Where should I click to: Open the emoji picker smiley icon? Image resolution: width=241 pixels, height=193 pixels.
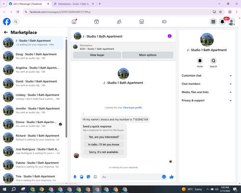164,177
